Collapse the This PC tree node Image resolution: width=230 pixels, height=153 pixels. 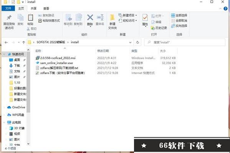click(4, 122)
